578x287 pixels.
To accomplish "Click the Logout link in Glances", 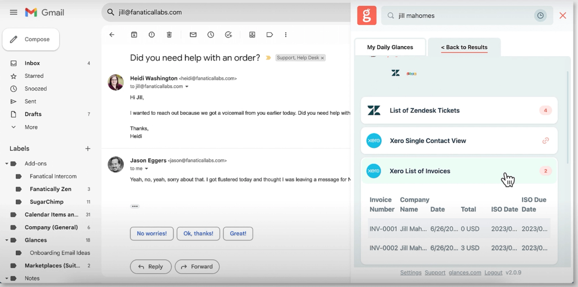I will (x=493, y=273).
